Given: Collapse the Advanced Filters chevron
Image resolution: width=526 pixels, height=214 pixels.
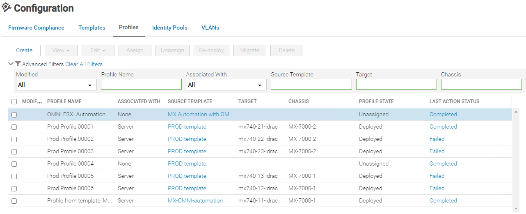Looking at the screenshot, I should click(11, 64).
